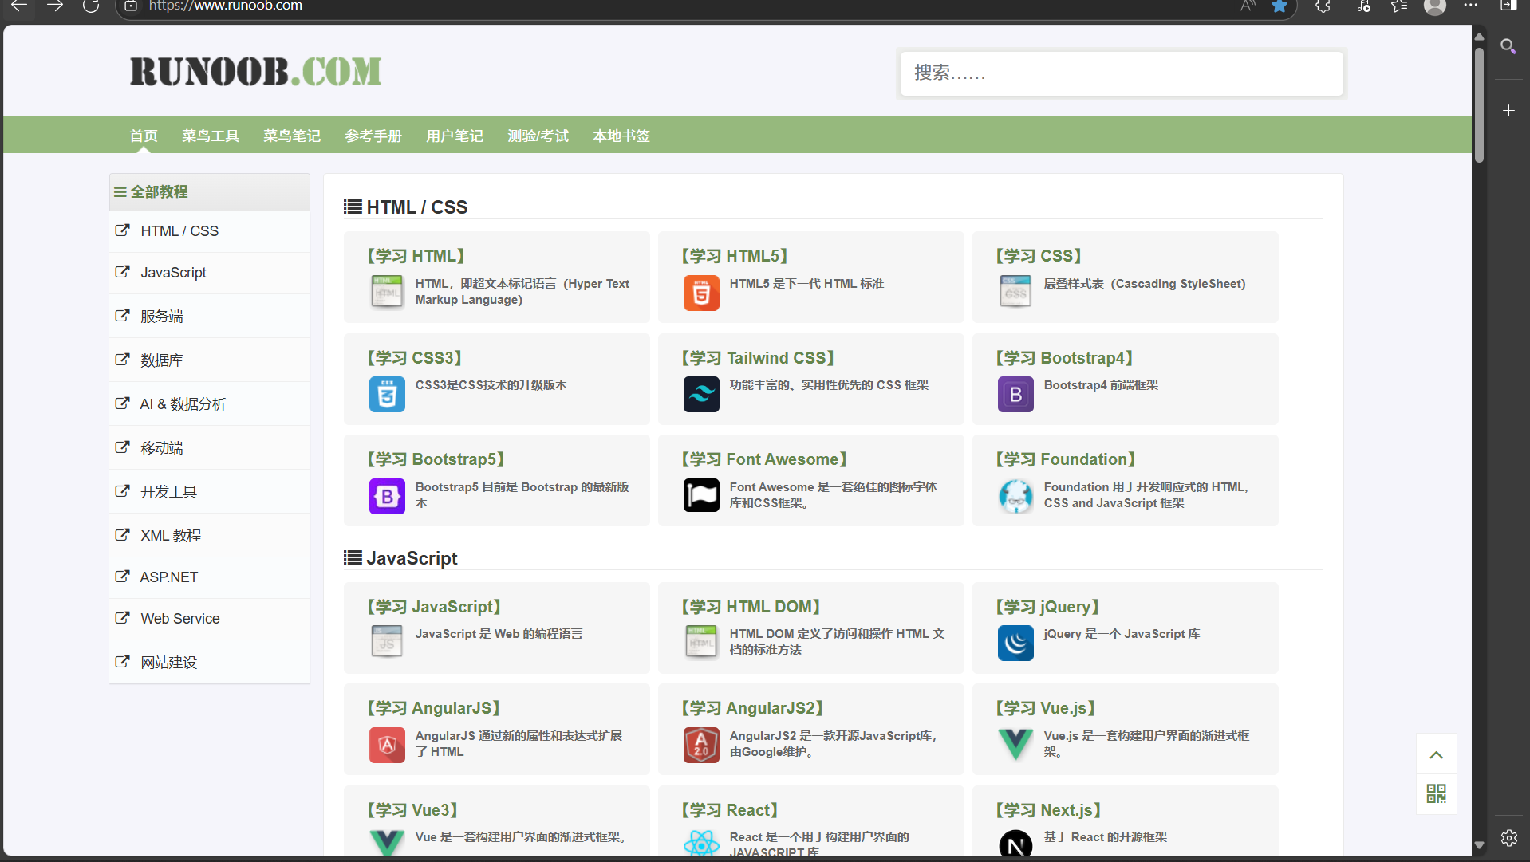Click the Vue3 green V icon
This screenshot has width=1530, height=862.
click(x=387, y=843)
